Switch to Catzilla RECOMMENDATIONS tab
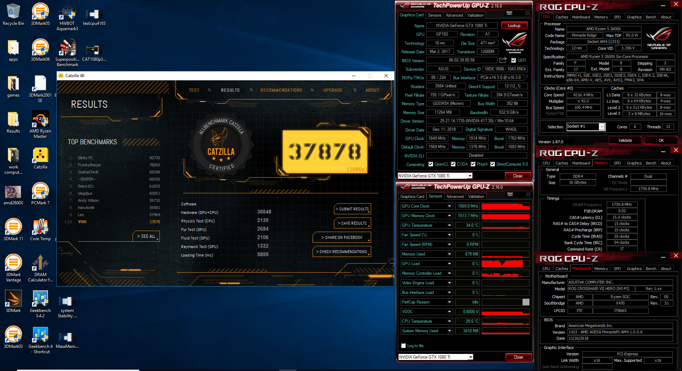This screenshot has height=371, width=682. [x=281, y=90]
